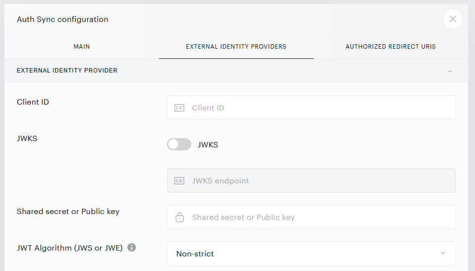Open the Authorized Redirect URIs tab
475x271 pixels.
(x=390, y=47)
